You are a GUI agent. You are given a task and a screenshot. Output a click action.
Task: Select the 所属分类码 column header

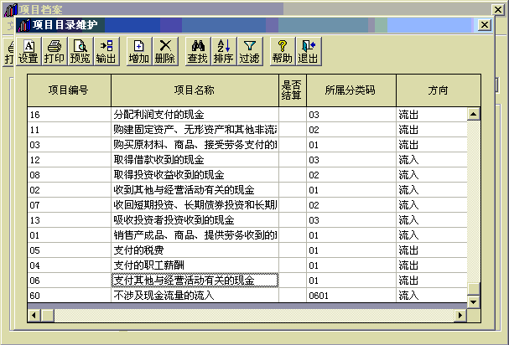click(351, 90)
